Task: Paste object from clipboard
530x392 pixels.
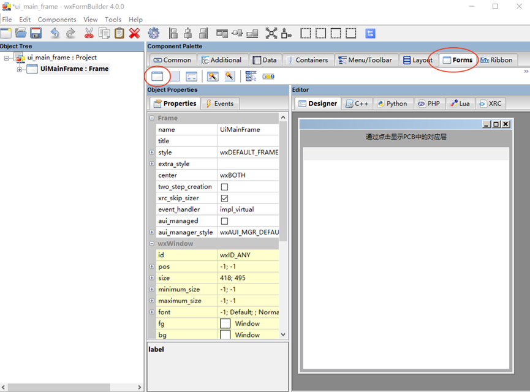Action: coord(119,33)
